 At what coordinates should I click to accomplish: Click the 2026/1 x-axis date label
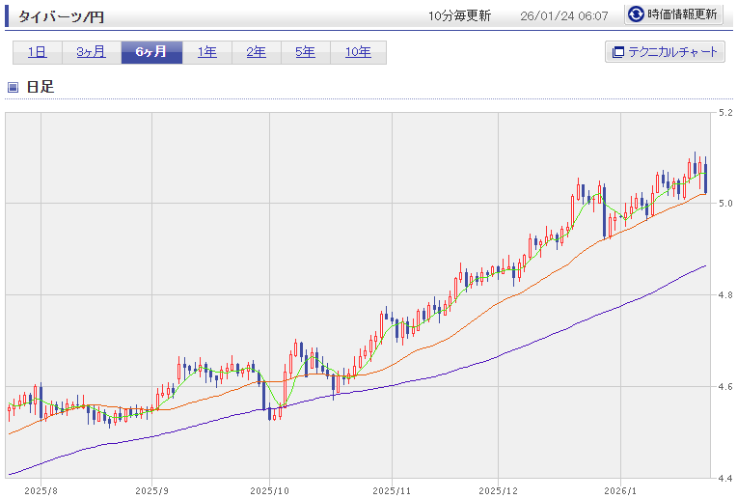[x=618, y=489]
